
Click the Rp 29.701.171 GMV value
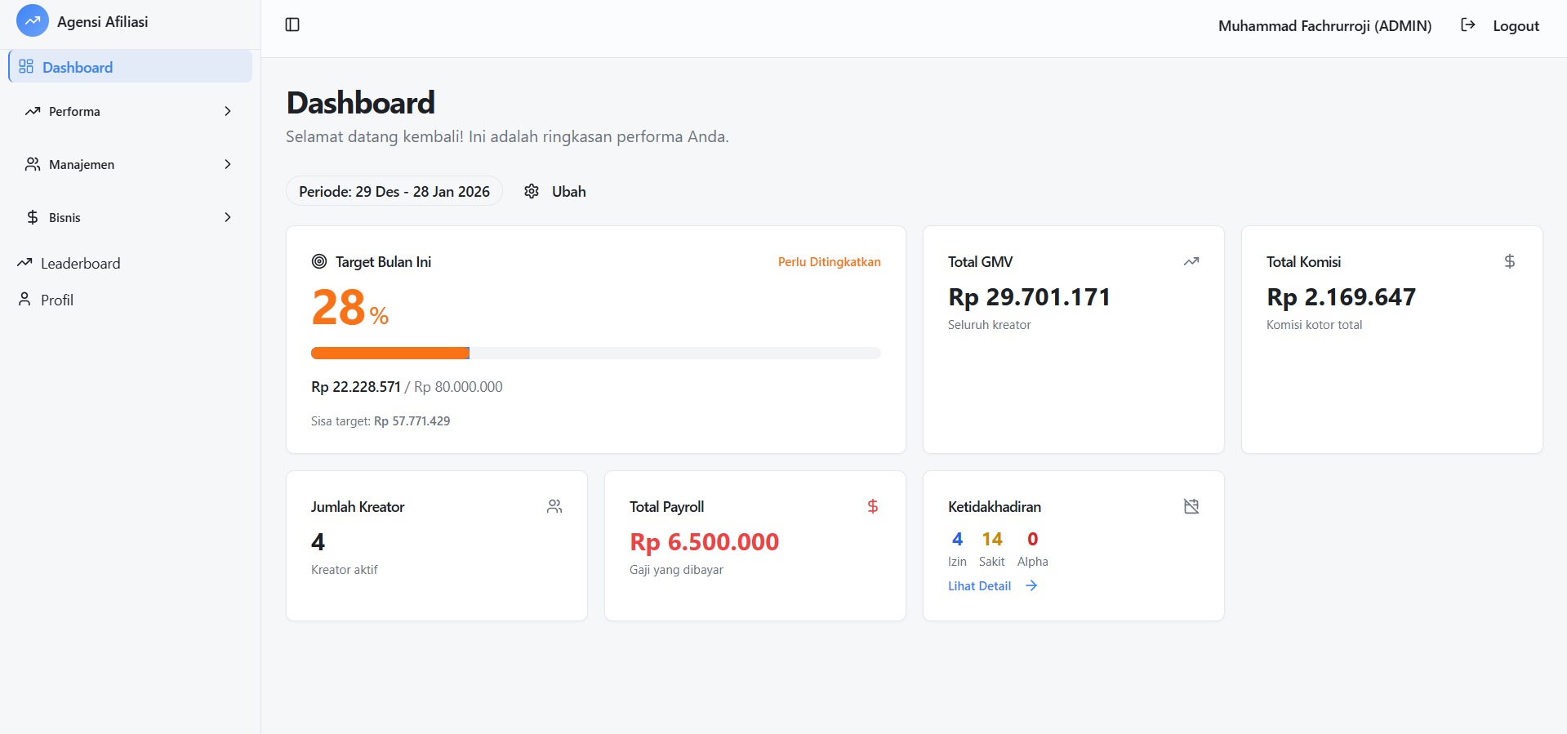(x=1029, y=296)
